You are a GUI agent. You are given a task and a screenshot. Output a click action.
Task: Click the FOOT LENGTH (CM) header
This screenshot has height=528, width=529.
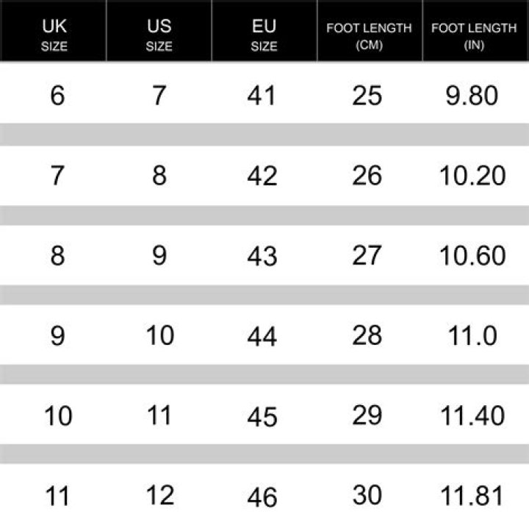[x=369, y=35]
